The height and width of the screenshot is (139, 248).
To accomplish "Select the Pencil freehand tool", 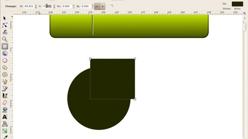I will click(x=5, y=81).
